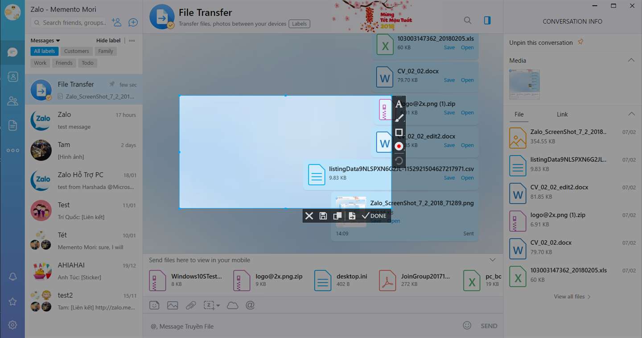The height and width of the screenshot is (338, 642).
Task: Open starred items in the sidebar
Action: 12,301
